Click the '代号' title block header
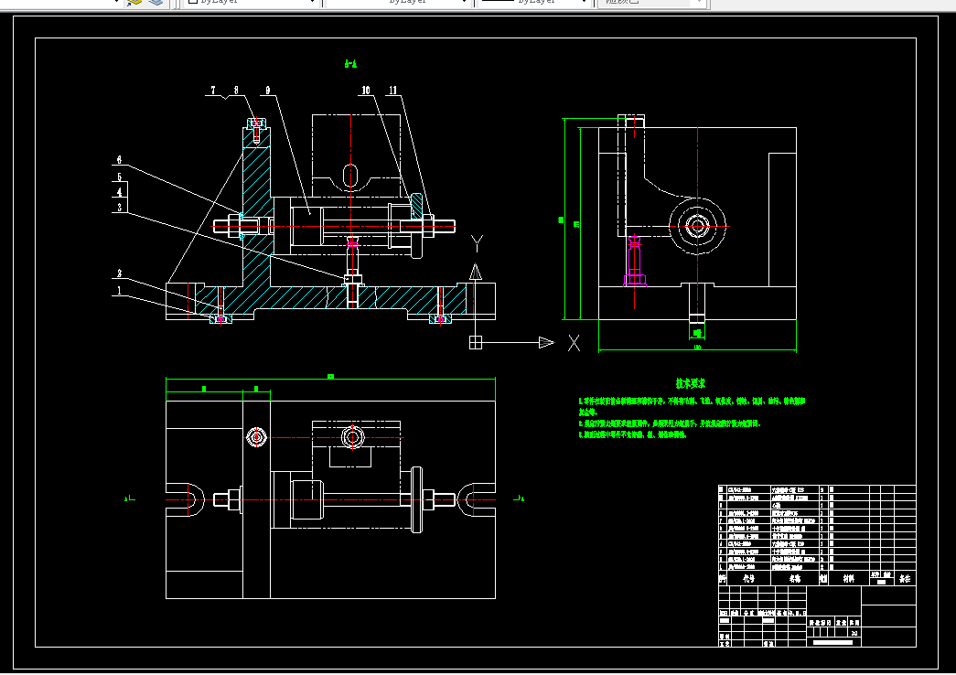Screen dimensions: 956x675 748,579
